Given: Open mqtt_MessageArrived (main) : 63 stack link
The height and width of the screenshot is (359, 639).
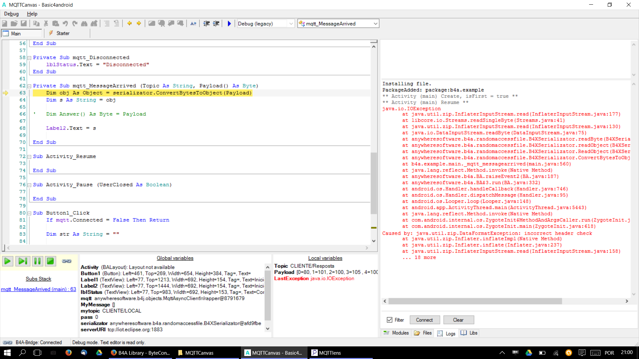Looking at the screenshot, I should tap(38, 289).
